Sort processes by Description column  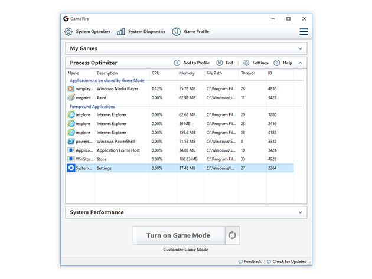[107, 73]
